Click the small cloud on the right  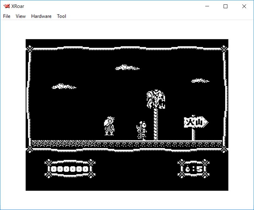200,81
